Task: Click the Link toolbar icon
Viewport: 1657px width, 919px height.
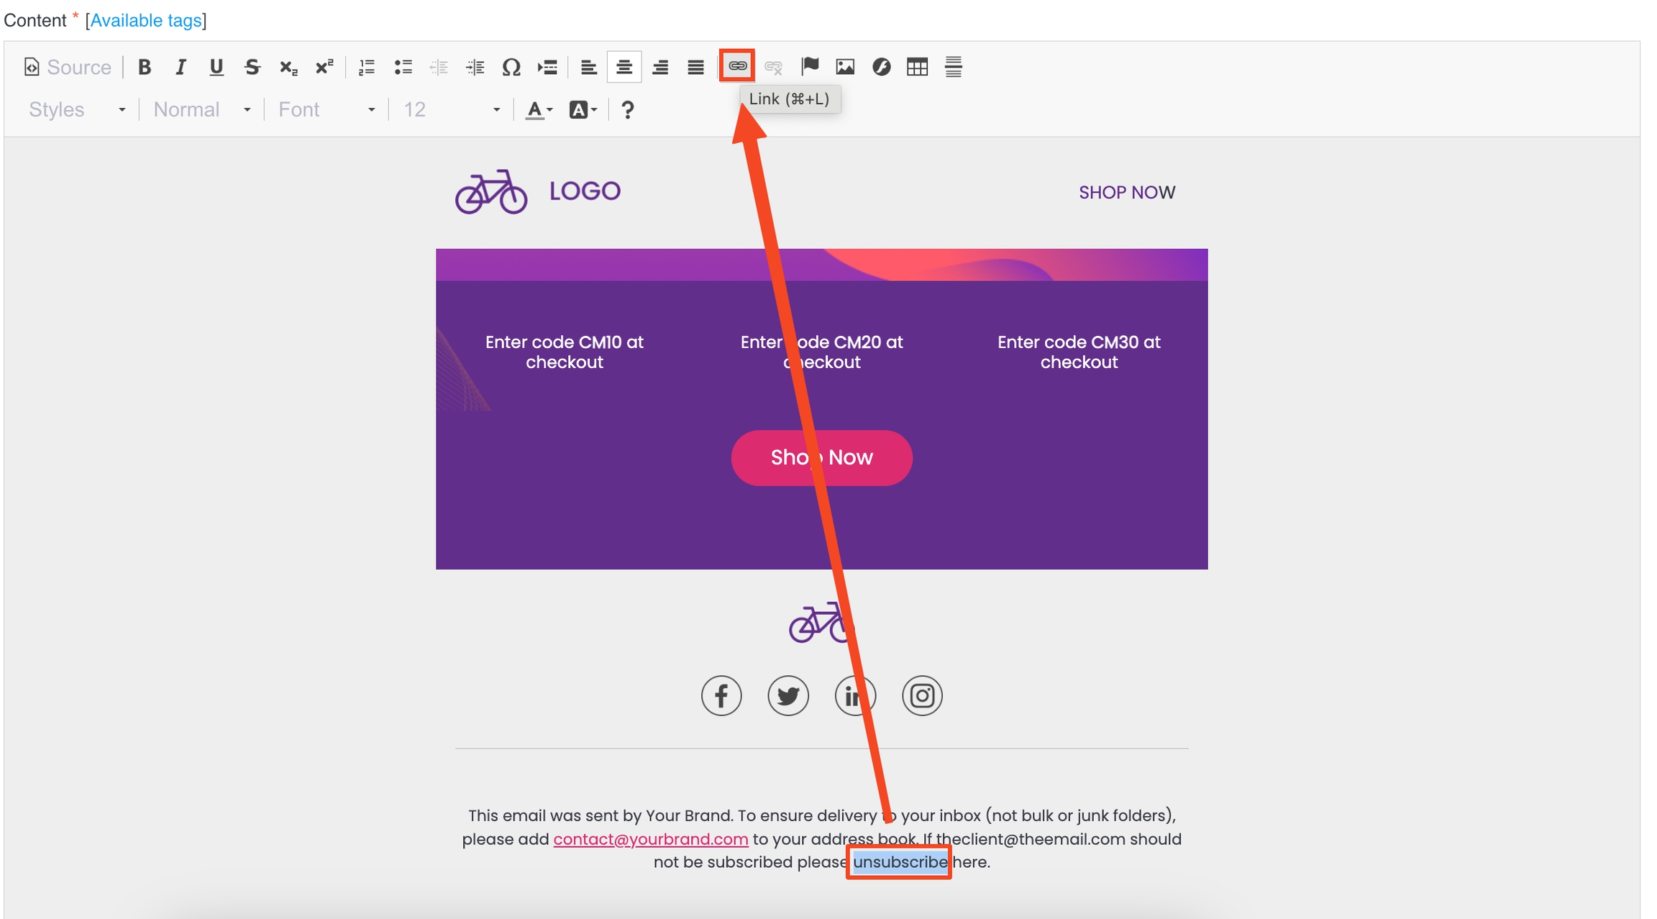Action: pos(736,66)
